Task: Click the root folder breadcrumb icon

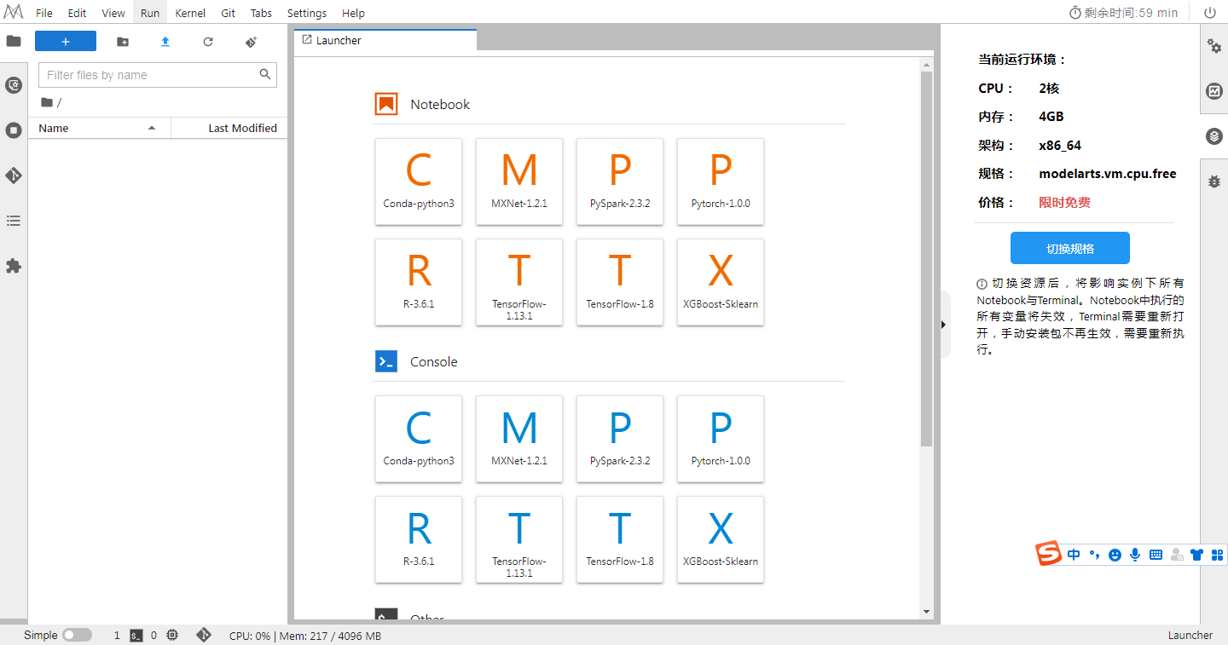Action: click(47, 102)
